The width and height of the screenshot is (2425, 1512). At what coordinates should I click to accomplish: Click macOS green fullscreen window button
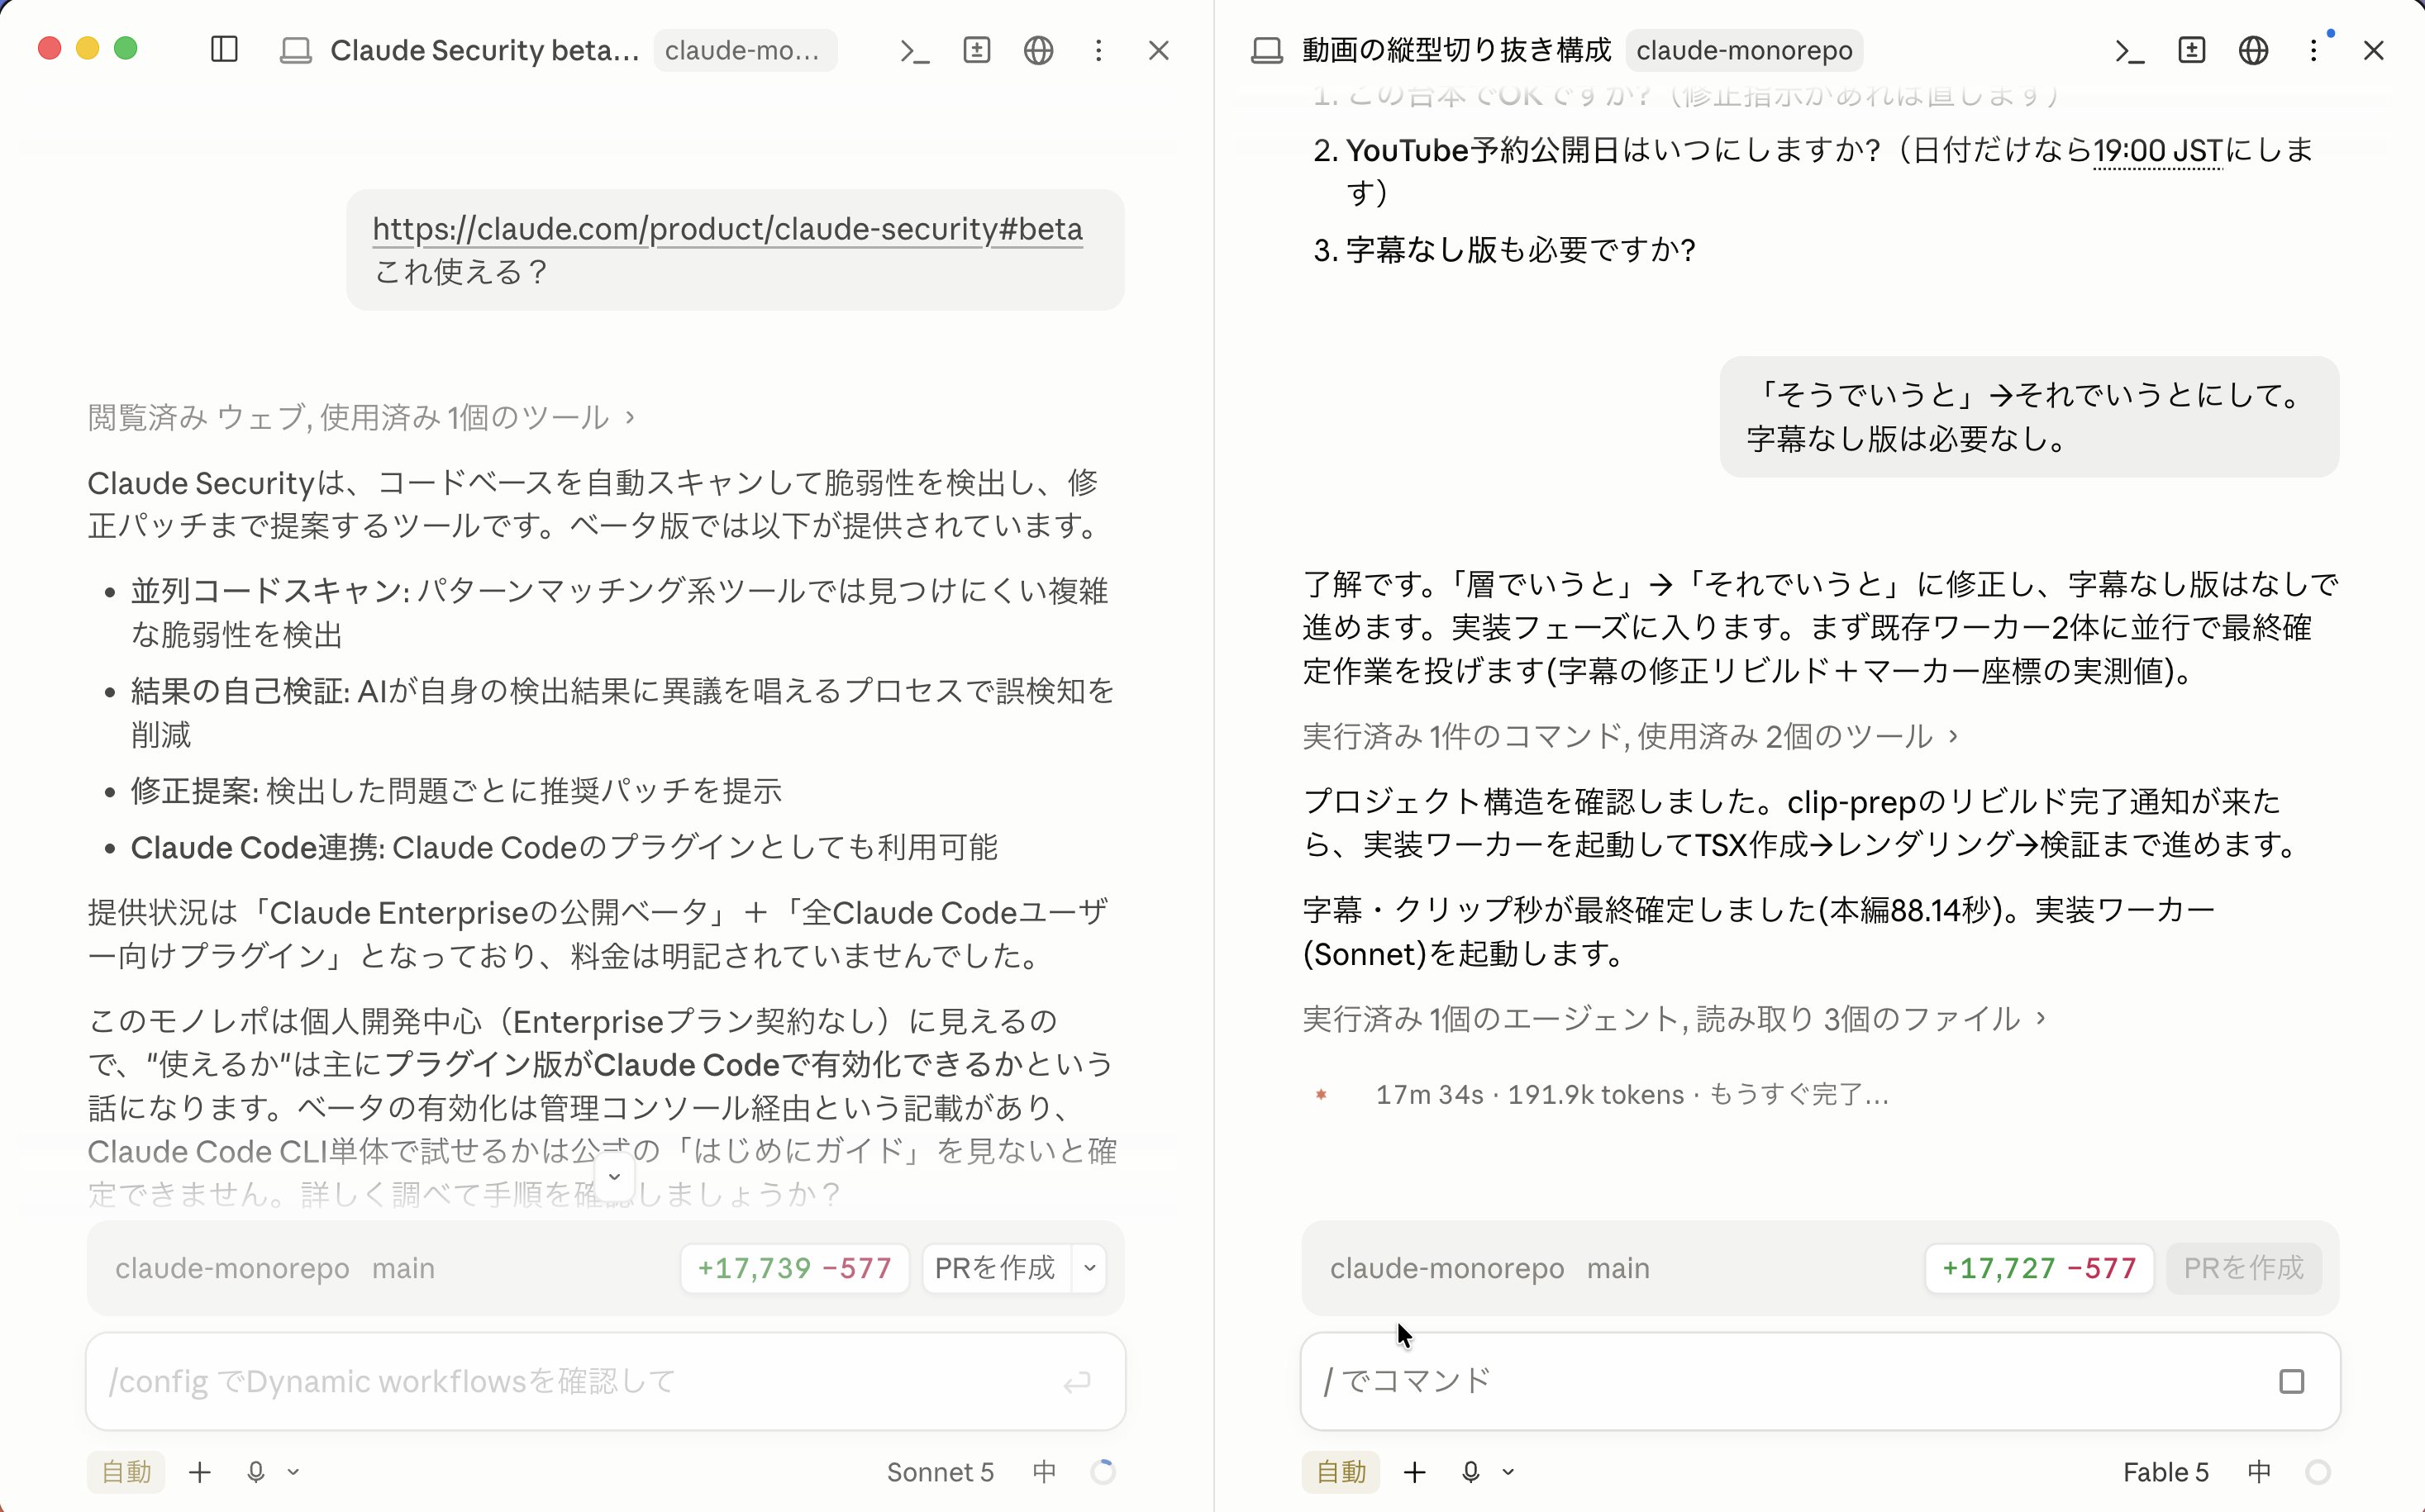[x=126, y=48]
